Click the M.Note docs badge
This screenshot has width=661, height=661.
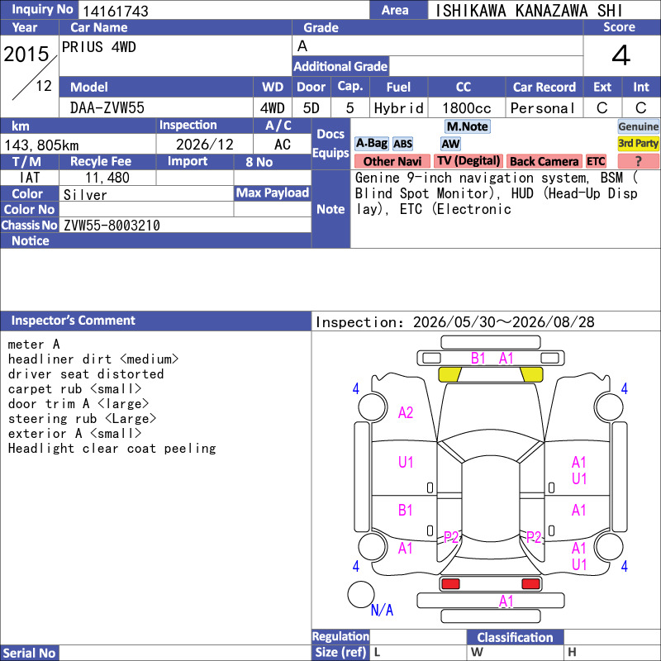pos(467,126)
